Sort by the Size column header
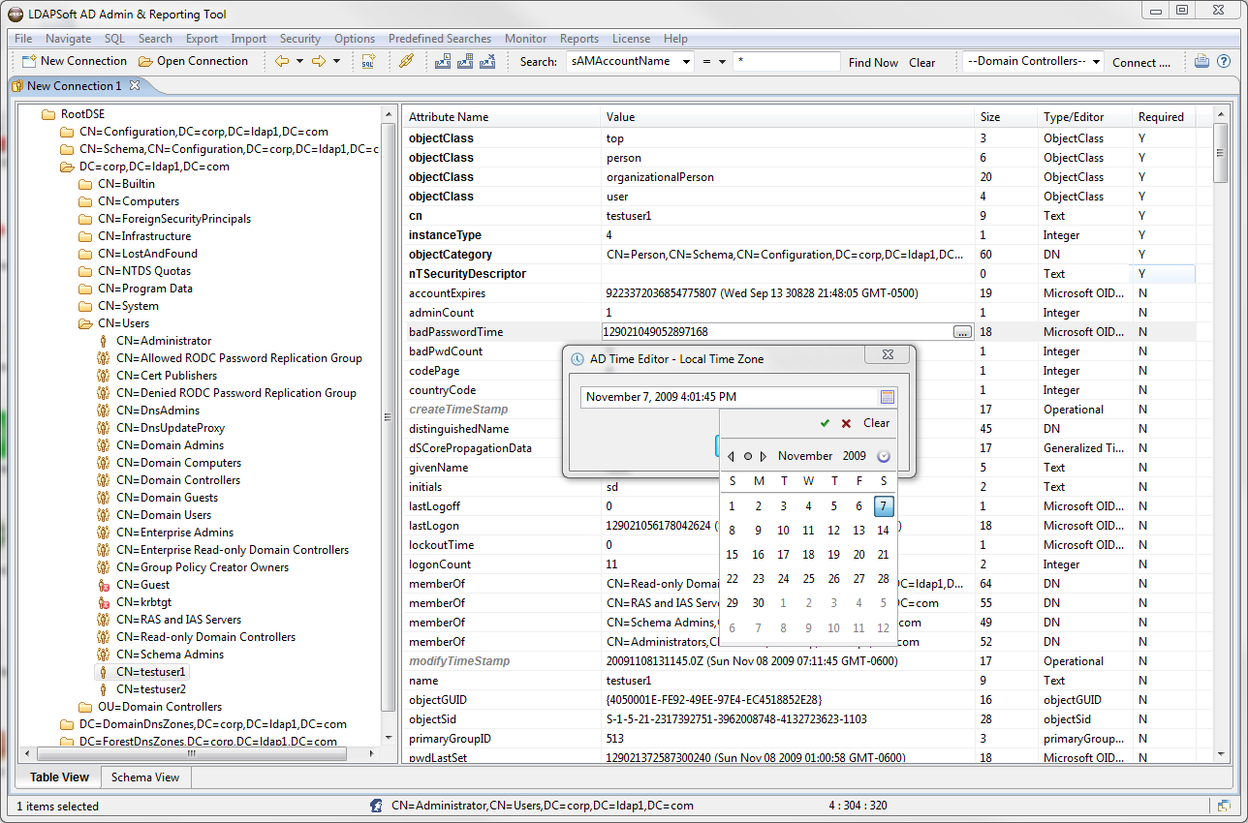Image resolution: width=1248 pixels, height=823 pixels. pos(1005,117)
